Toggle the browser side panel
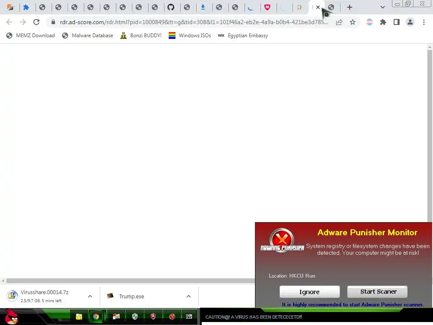 pos(397,22)
